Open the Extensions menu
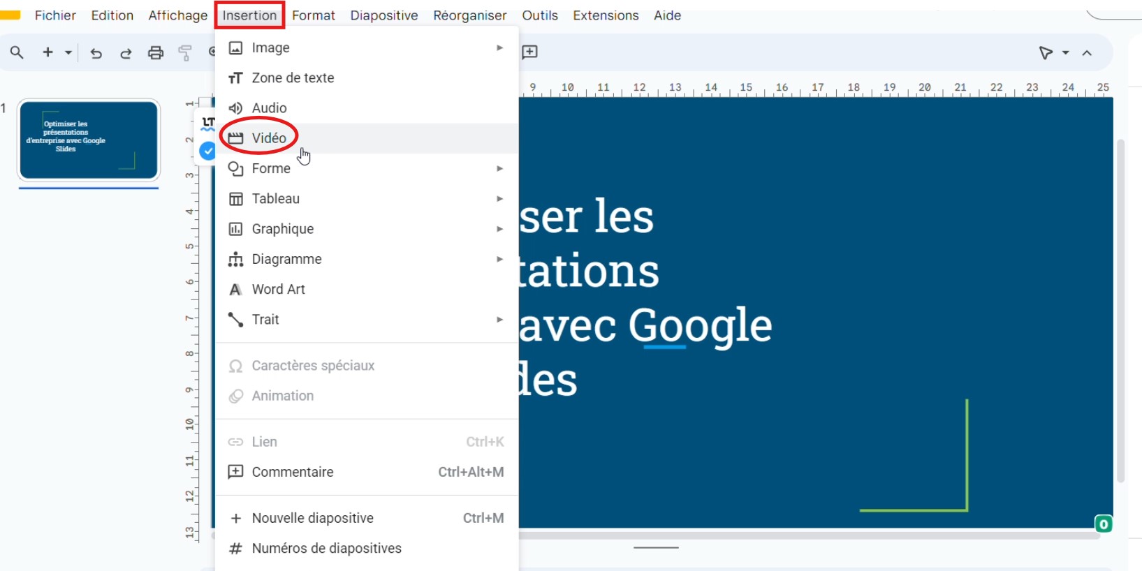Image resolution: width=1142 pixels, height=571 pixels. pyautogui.click(x=606, y=15)
